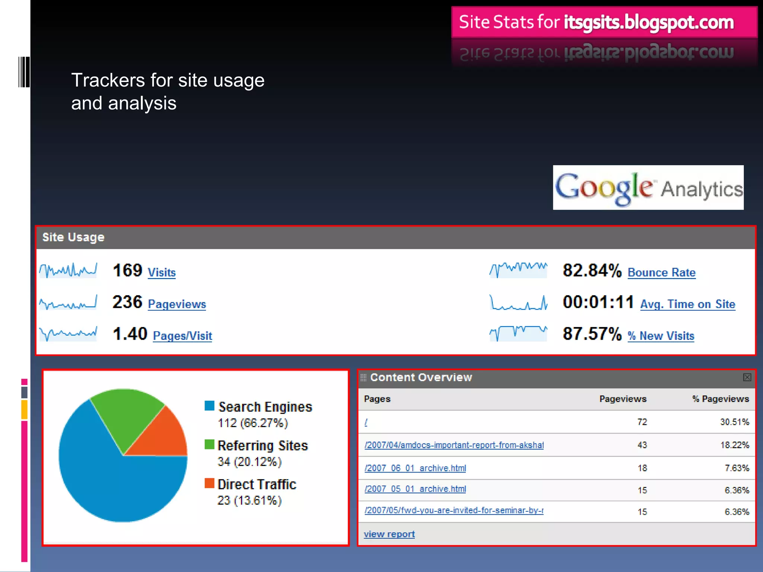
Task: Click the Search Engines legend label
Action: click(265, 407)
